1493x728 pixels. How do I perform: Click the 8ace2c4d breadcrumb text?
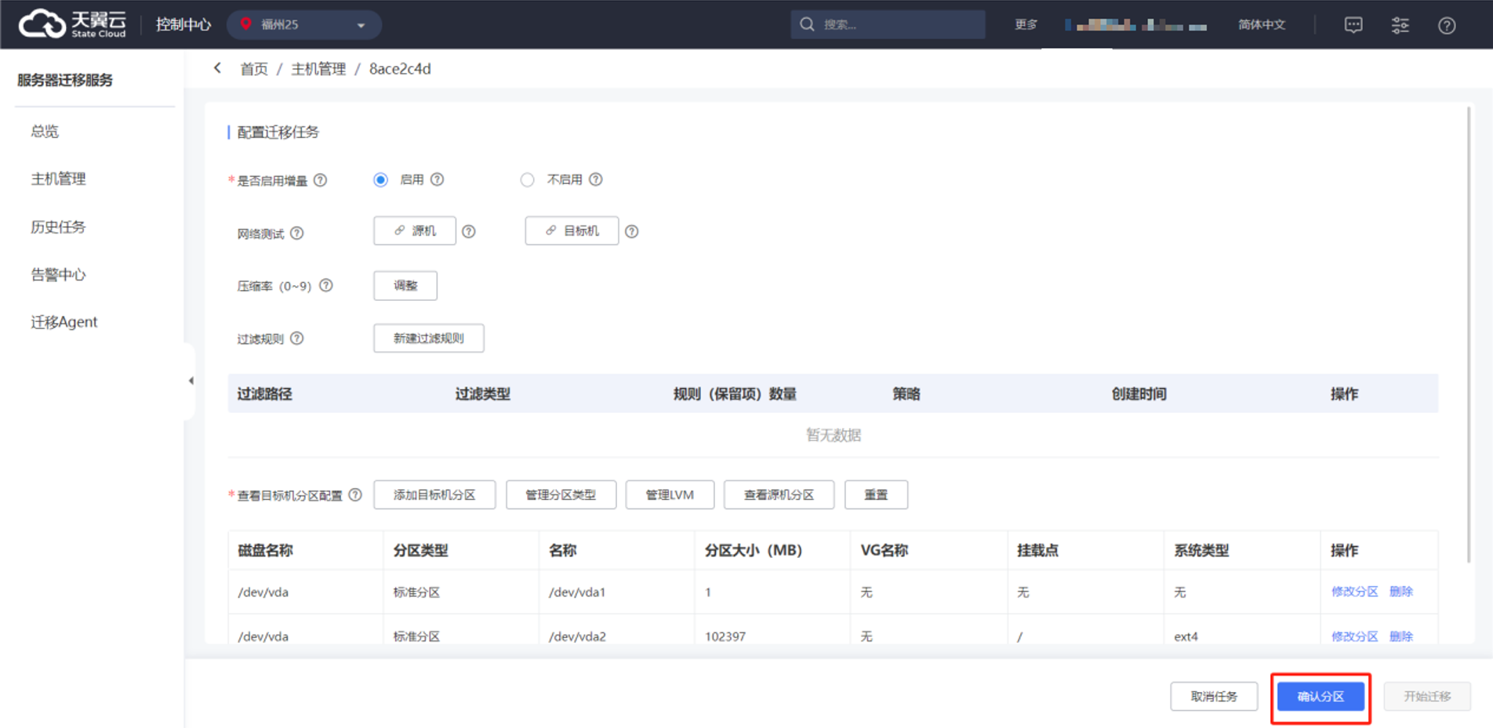[400, 69]
